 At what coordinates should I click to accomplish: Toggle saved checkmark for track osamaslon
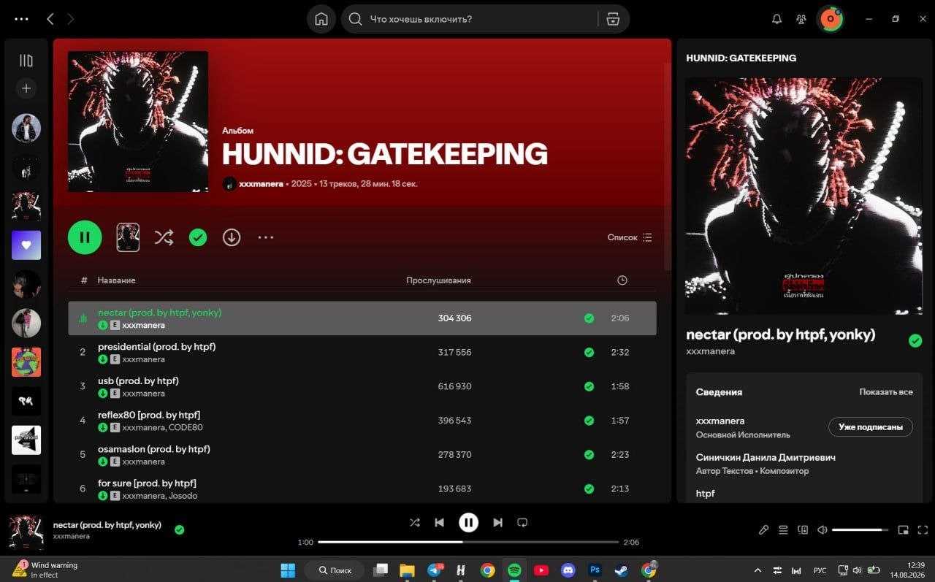[589, 454]
